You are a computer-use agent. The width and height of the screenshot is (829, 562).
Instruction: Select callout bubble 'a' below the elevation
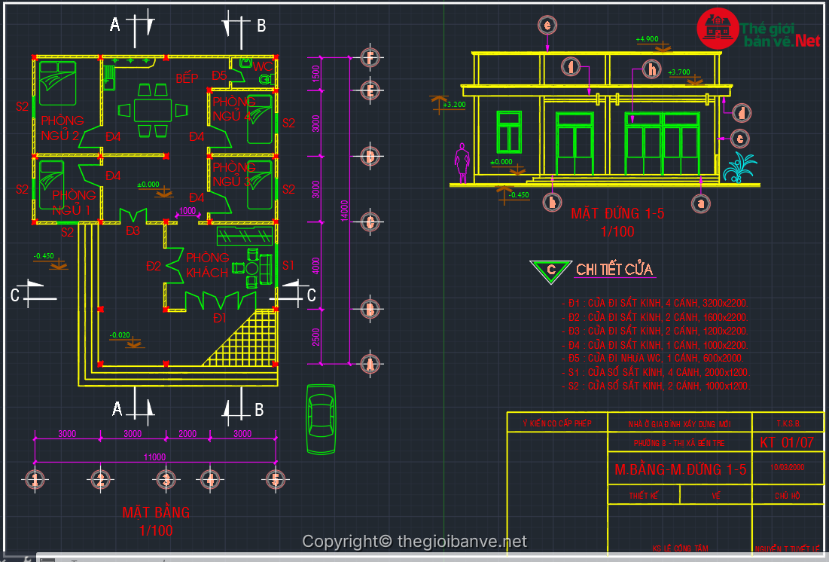(702, 203)
